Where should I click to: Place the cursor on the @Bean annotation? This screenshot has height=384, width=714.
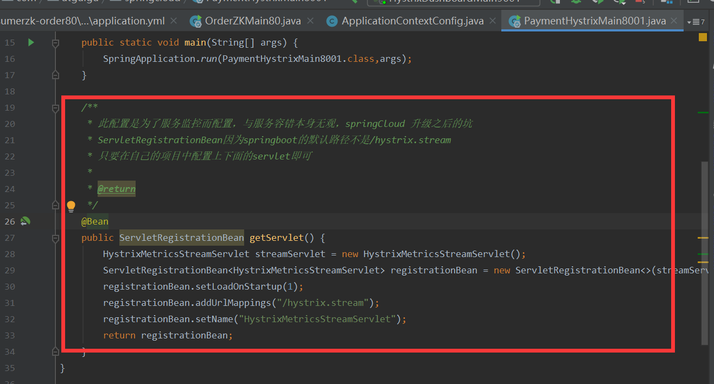pos(95,221)
